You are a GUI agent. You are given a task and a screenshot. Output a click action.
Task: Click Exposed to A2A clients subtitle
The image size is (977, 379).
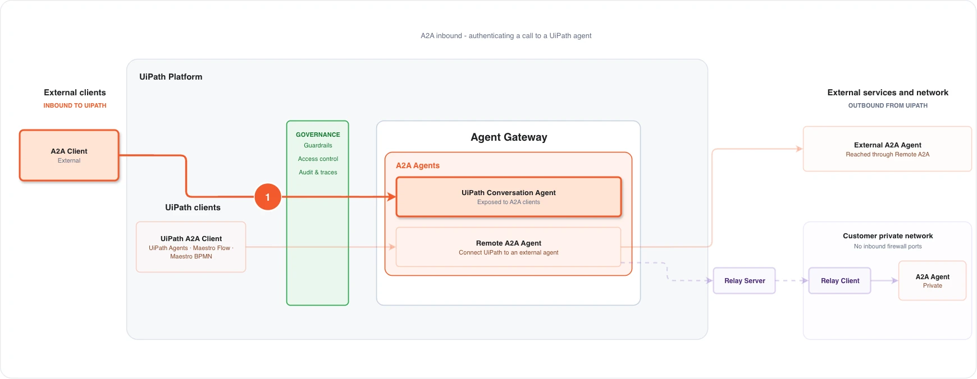(x=509, y=202)
